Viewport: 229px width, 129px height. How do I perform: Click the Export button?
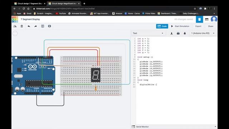198,26
